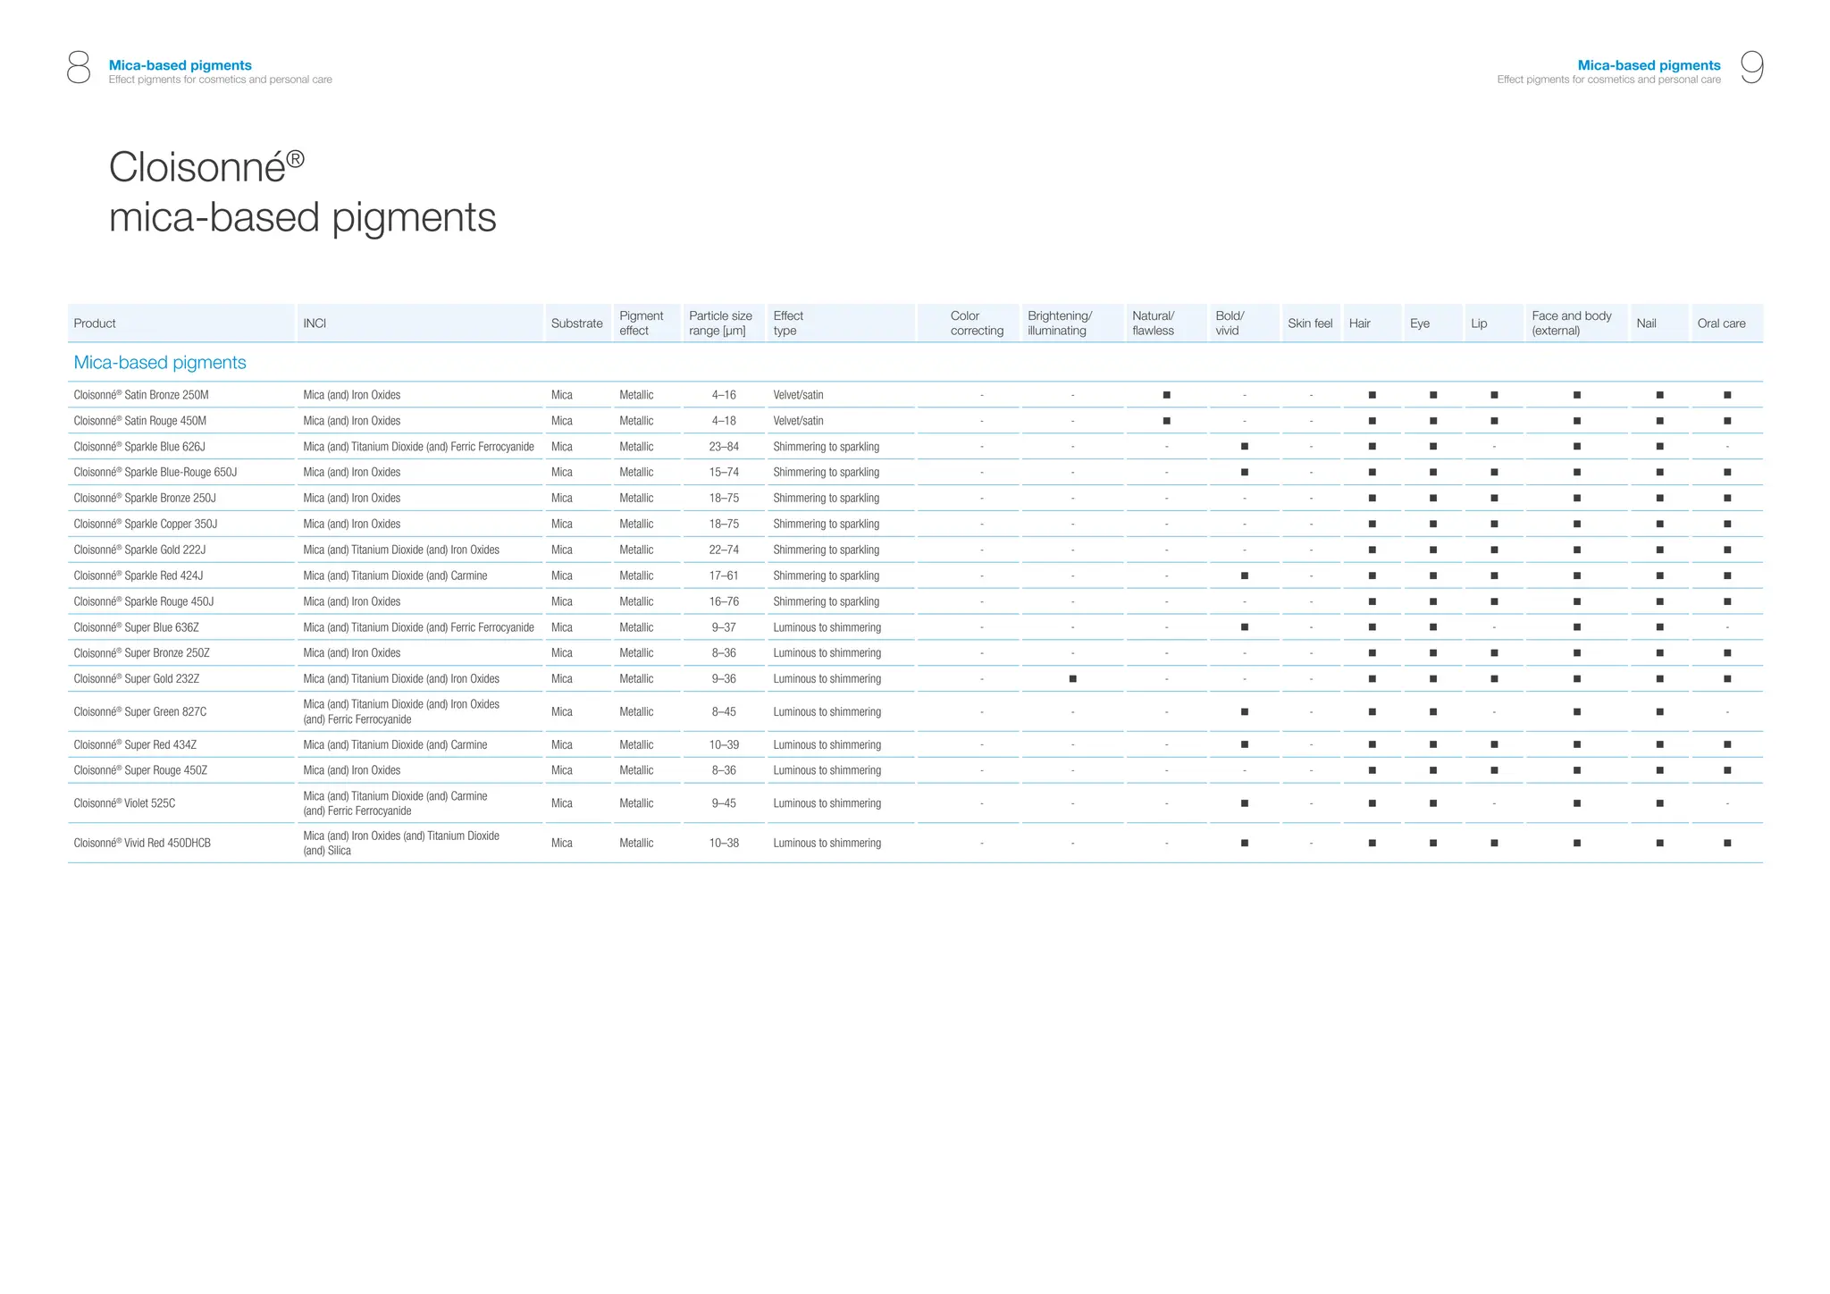The height and width of the screenshot is (1294, 1830).
Task: Click the blue Mica-based pigments section title
Action: 160,363
